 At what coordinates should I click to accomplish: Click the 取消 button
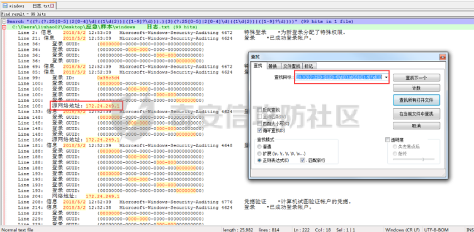(416, 126)
